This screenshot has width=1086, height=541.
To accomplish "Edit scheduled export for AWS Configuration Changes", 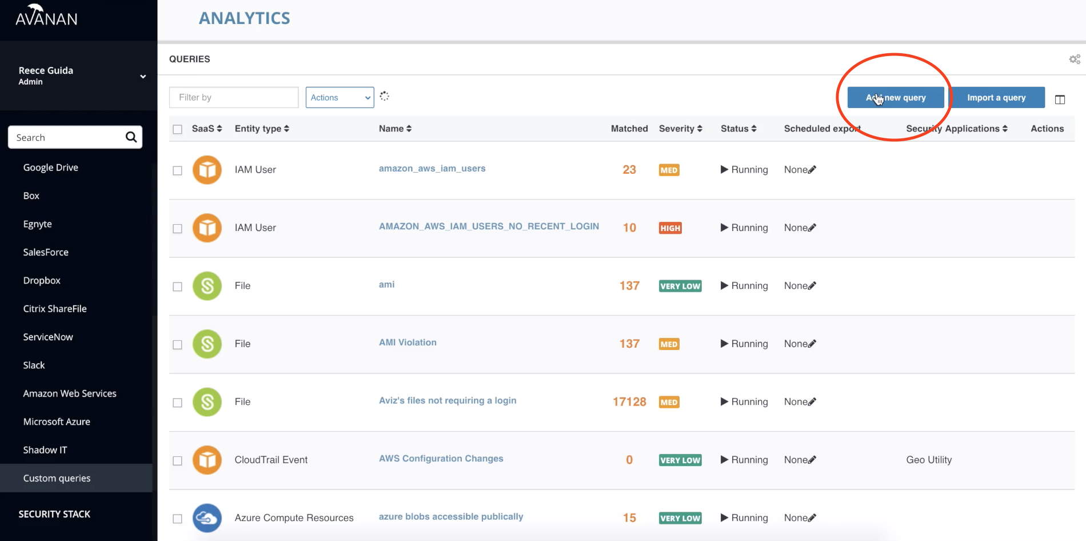I will coord(812,459).
